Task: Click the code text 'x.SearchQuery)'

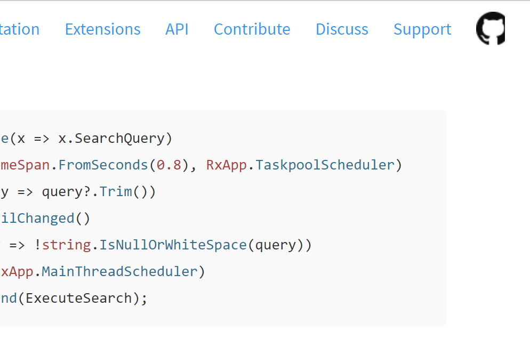Action: 115,139
